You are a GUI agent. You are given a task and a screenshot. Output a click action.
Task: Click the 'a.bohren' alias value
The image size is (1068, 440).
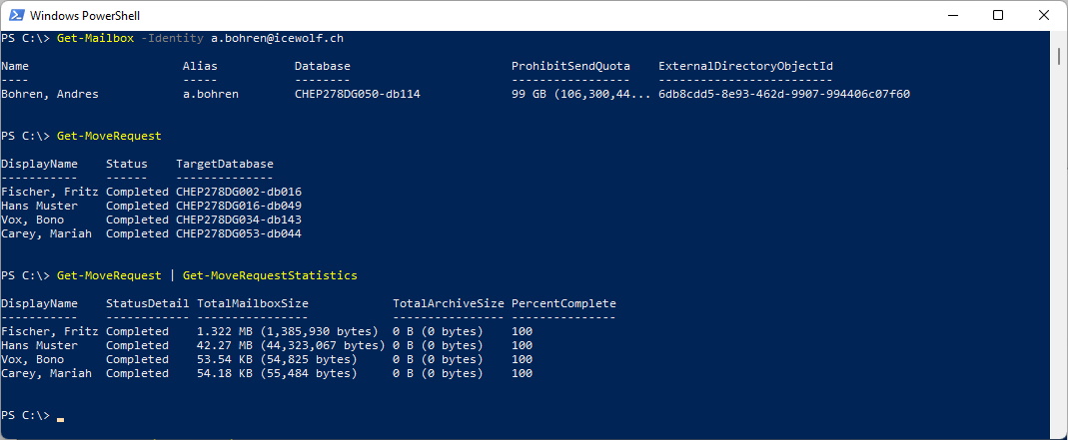pyautogui.click(x=211, y=94)
